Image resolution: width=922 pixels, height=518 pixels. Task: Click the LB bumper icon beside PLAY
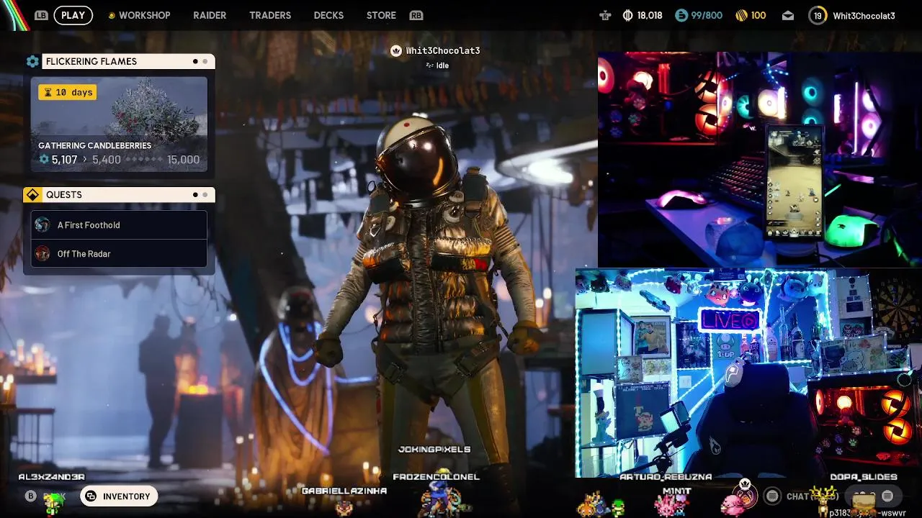tap(41, 15)
